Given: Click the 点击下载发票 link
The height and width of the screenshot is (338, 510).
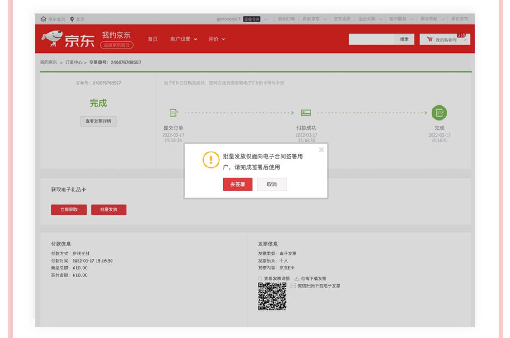Looking at the screenshot, I should click(313, 279).
